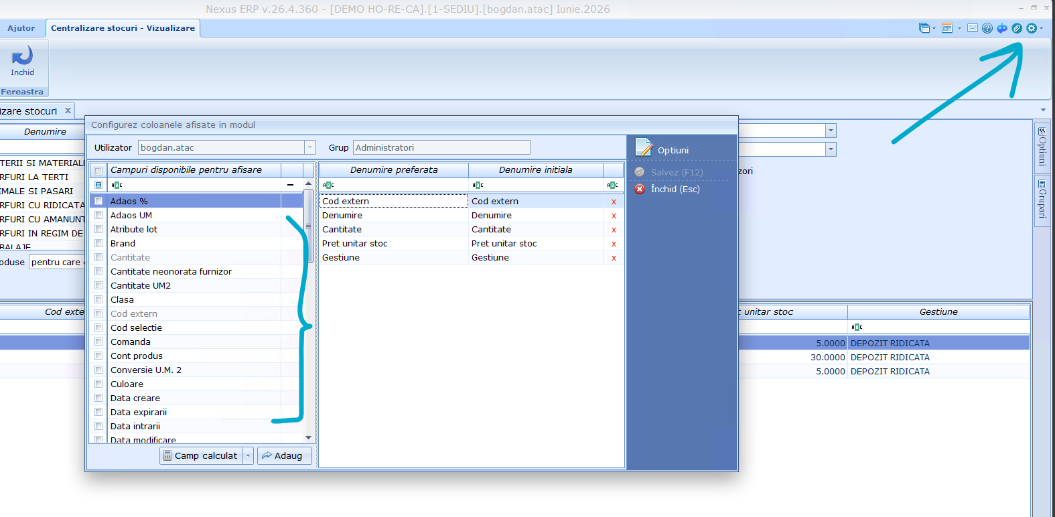Expand the Utilizator bogdan.atac dropdown
This screenshot has height=517, width=1055.
click(x=309, y=147)
